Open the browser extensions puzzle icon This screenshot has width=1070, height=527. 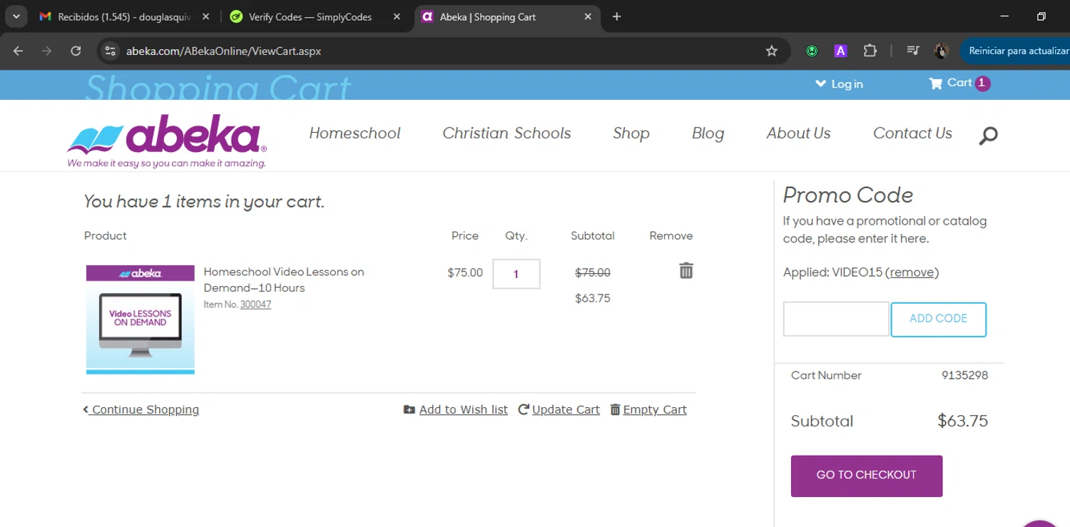click(x=870, y=51)
